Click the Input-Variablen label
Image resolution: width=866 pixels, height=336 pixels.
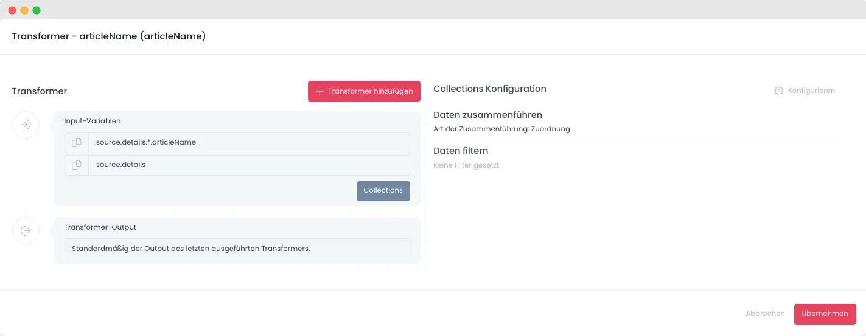(93, 122)
